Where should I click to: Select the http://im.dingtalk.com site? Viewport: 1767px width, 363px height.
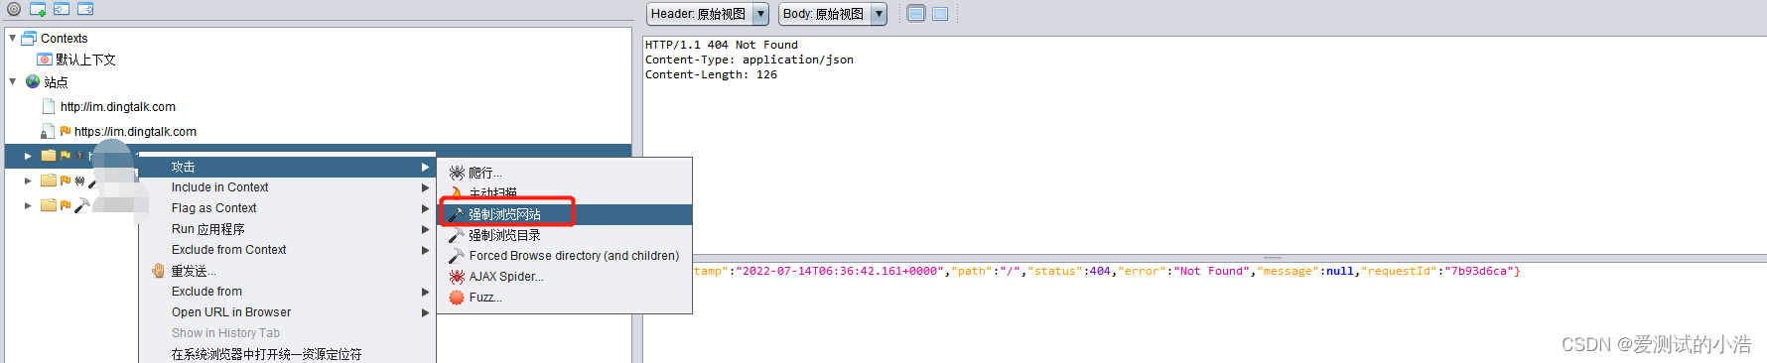(x=118, y=107)
